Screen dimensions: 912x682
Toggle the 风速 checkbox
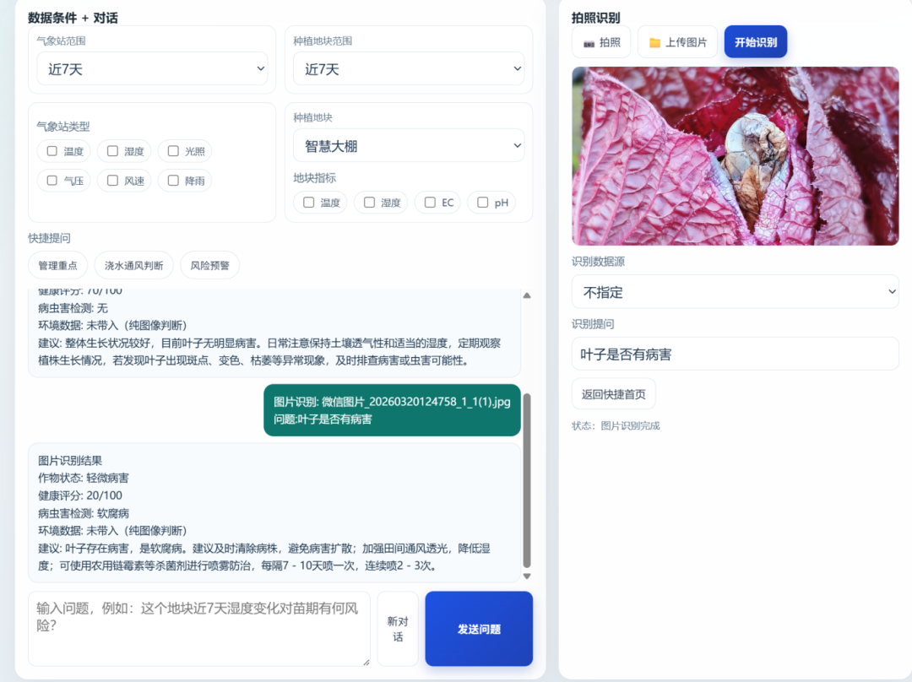(x=112, y=180)
